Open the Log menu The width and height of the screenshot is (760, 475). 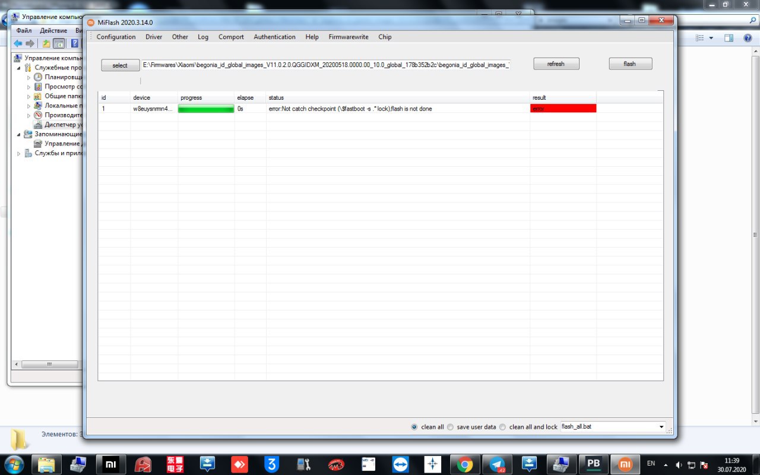(x=203, y=37)
